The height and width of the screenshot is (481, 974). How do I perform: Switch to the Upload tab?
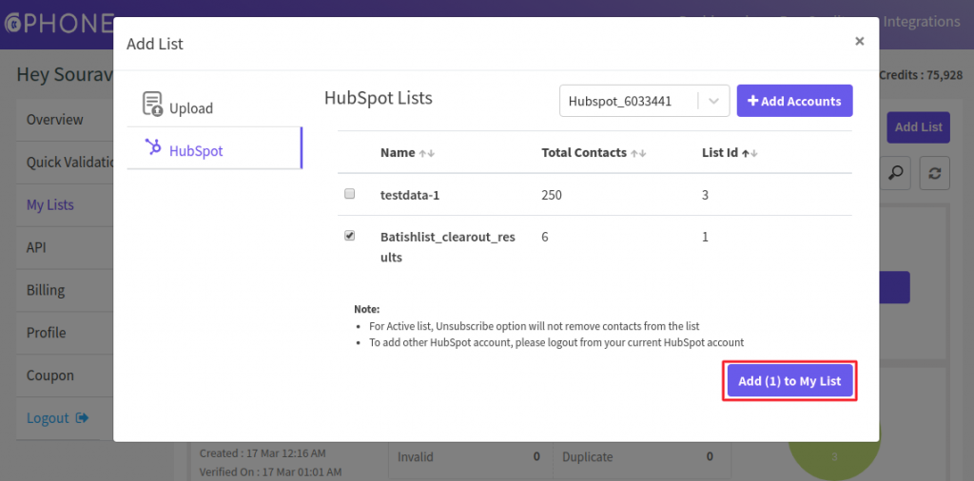coord(214,106)
